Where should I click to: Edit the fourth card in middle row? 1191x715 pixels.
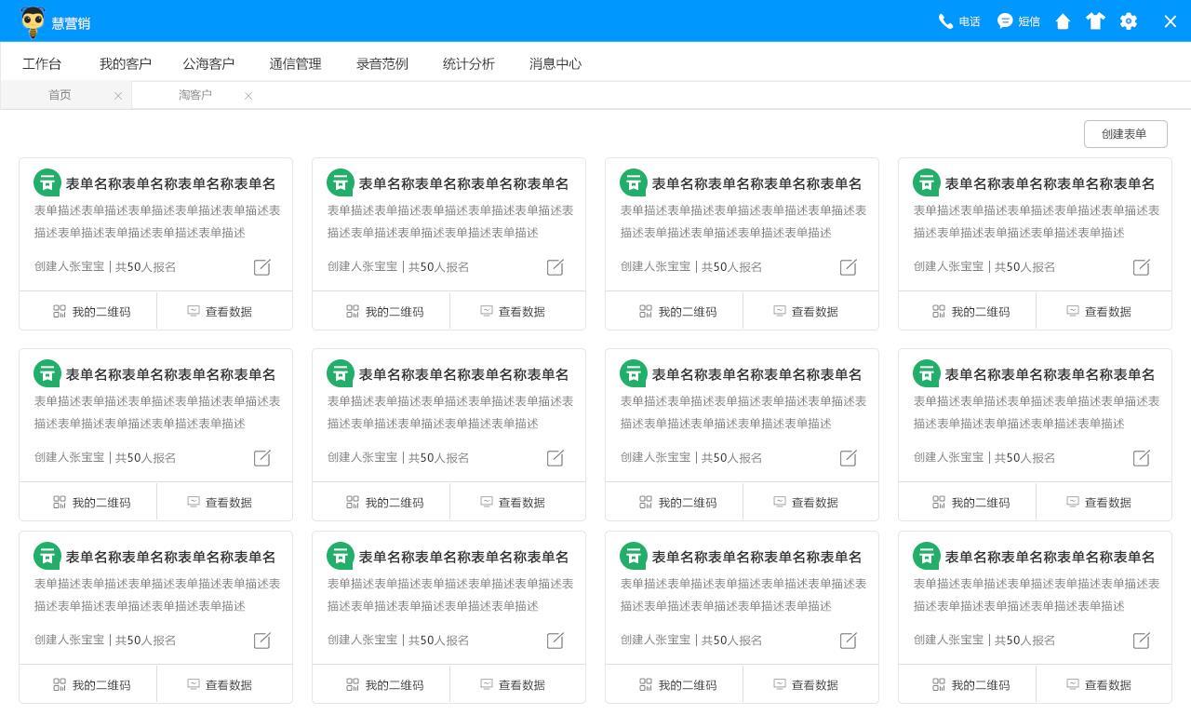point(1142,458)
